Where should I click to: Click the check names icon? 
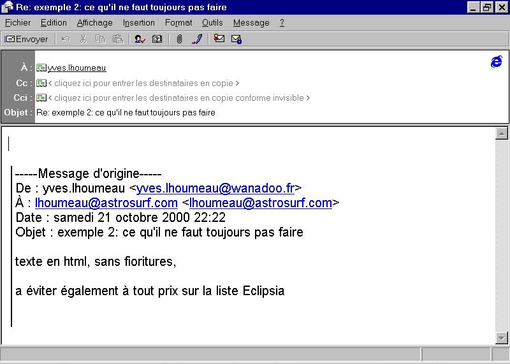[140, 39]
